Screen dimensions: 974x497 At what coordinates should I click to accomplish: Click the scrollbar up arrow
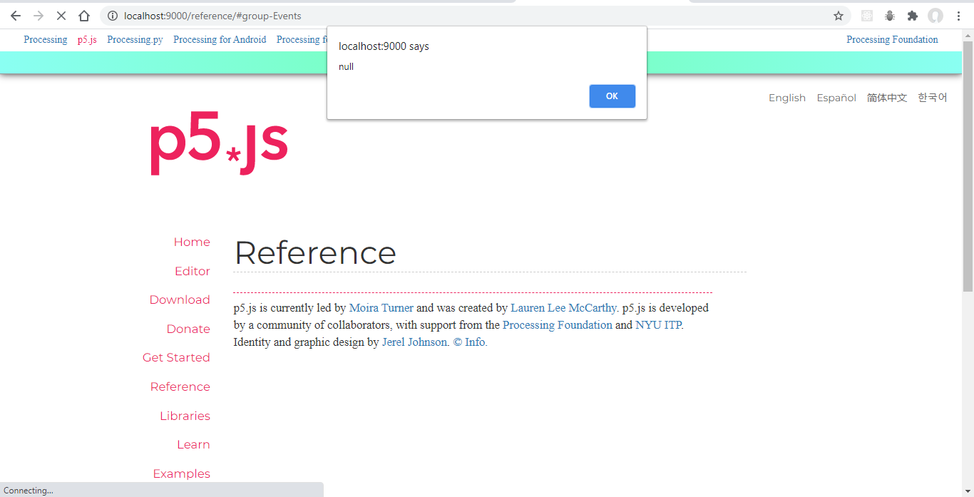tap(968, 34)
